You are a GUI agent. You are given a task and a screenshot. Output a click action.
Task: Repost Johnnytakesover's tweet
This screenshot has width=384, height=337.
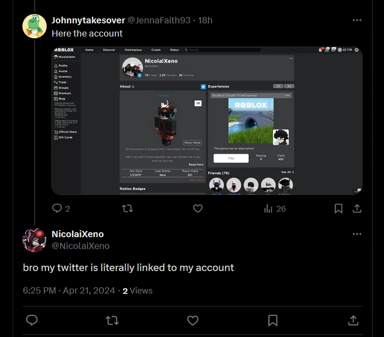pos(127,209)
